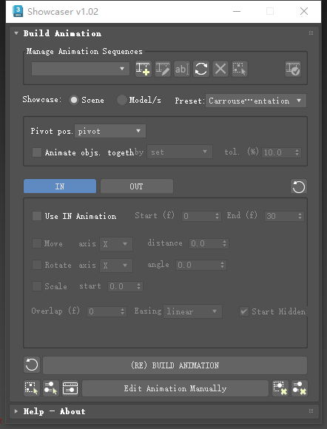Image resolution: width=327 pixels, height=429 pixels.
Task: Click the reset icon left of Build Animation
Action: coord(32,365)
